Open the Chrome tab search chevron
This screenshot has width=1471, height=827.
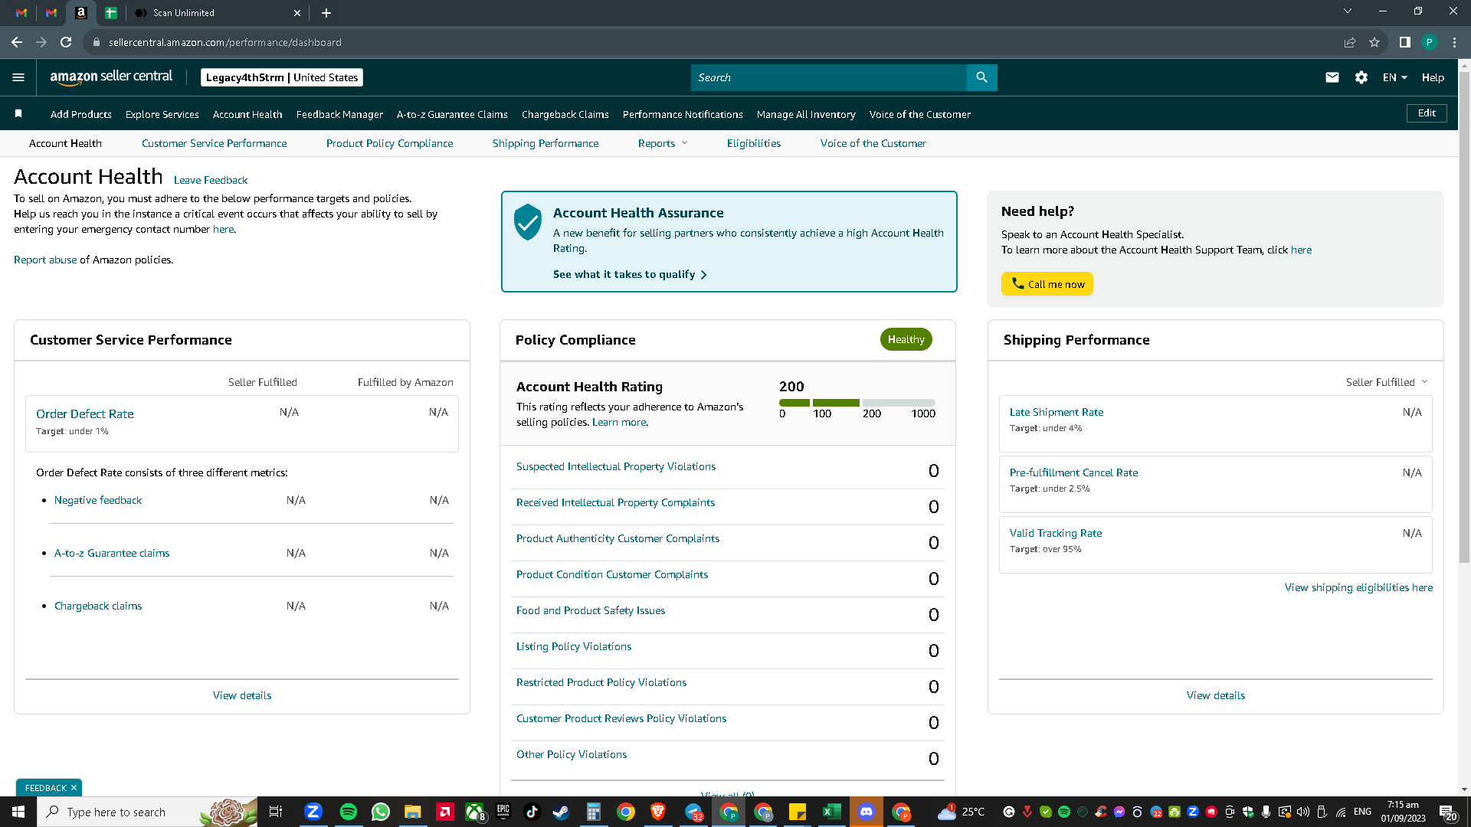[x=1348, y=11]
